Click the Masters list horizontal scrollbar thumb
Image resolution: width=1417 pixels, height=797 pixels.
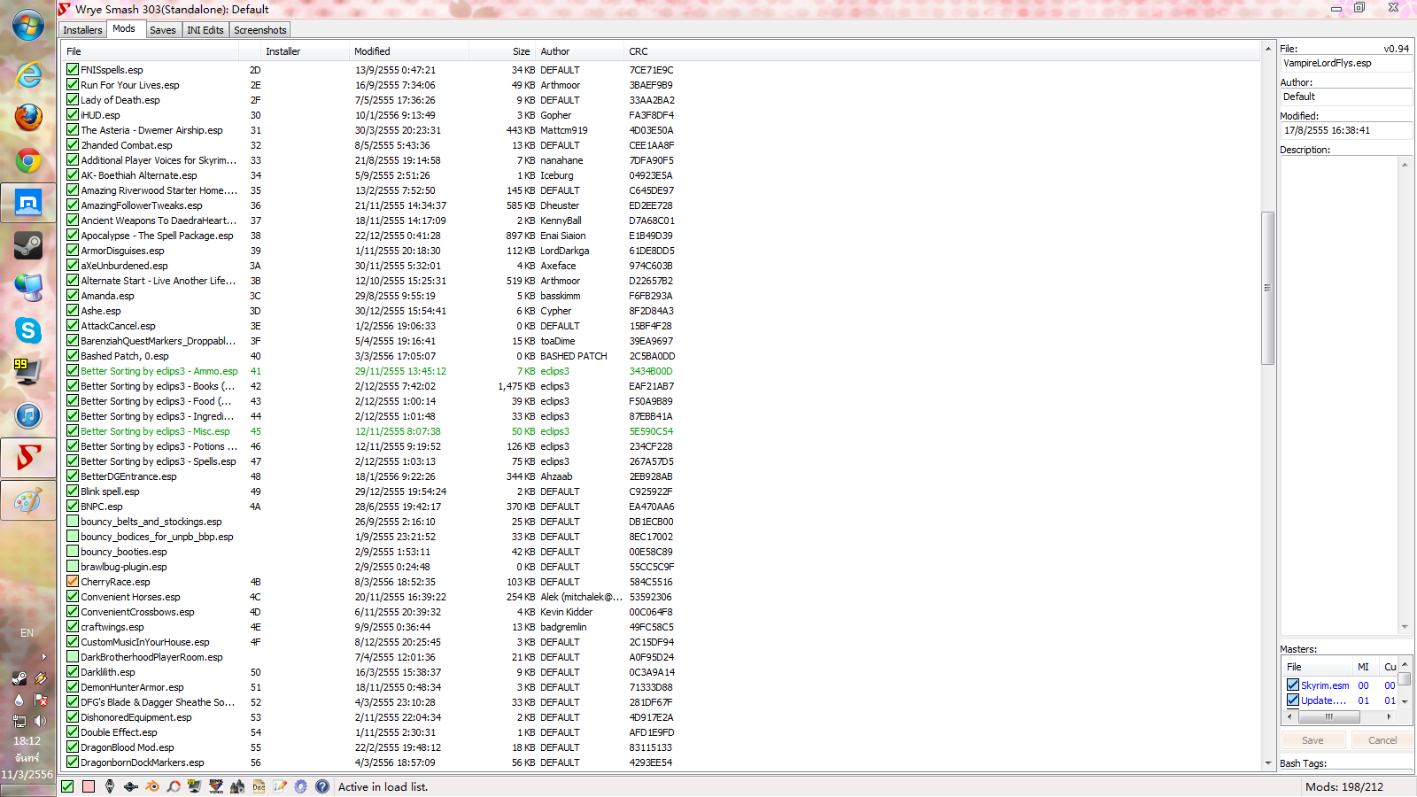(x=1328, y=716)
